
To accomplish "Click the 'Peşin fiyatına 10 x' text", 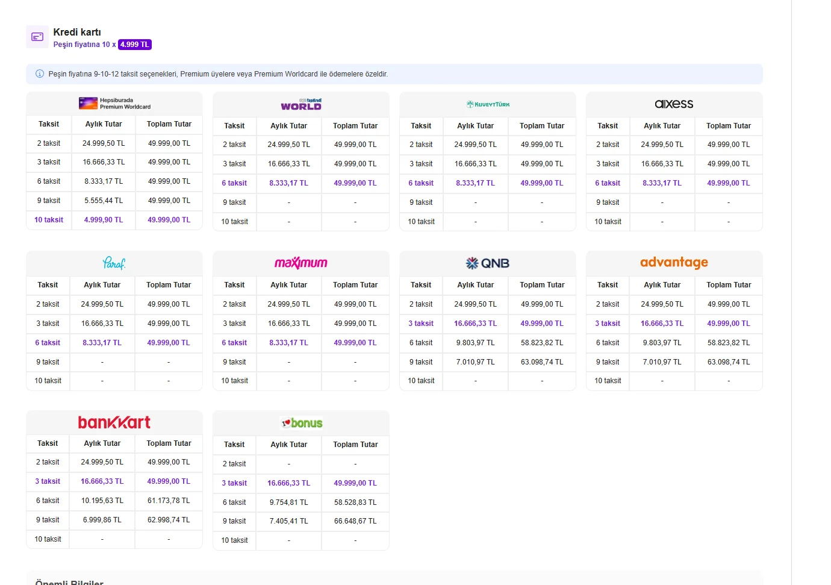I will [x=84, y=45].
